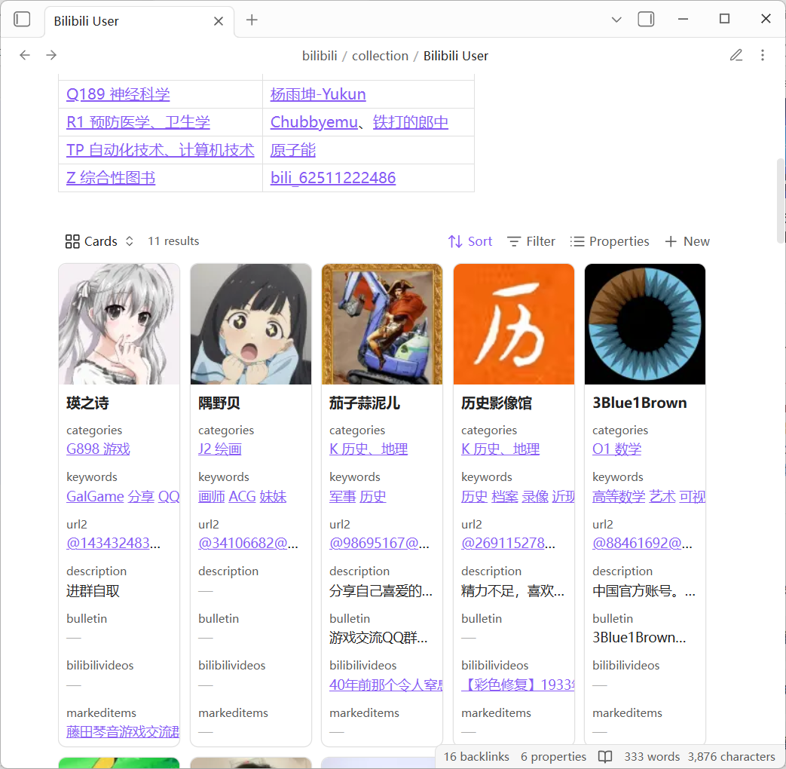
Task: Open the three-dot more options menu
Action: (763, 55)
